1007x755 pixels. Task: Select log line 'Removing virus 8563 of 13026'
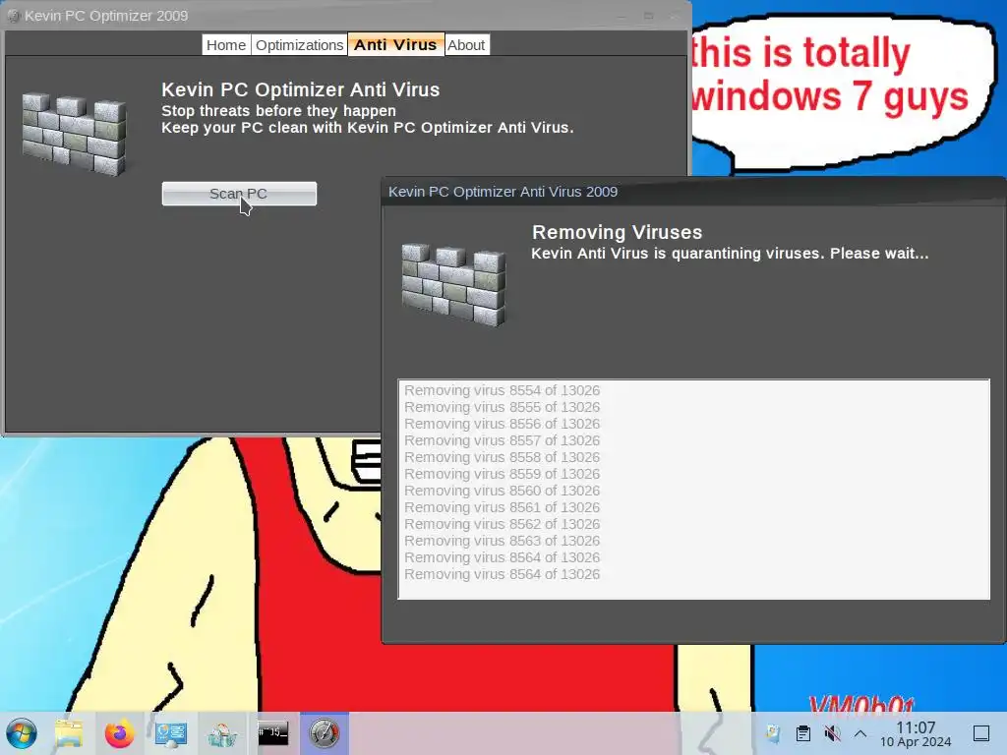click(502, 541)
